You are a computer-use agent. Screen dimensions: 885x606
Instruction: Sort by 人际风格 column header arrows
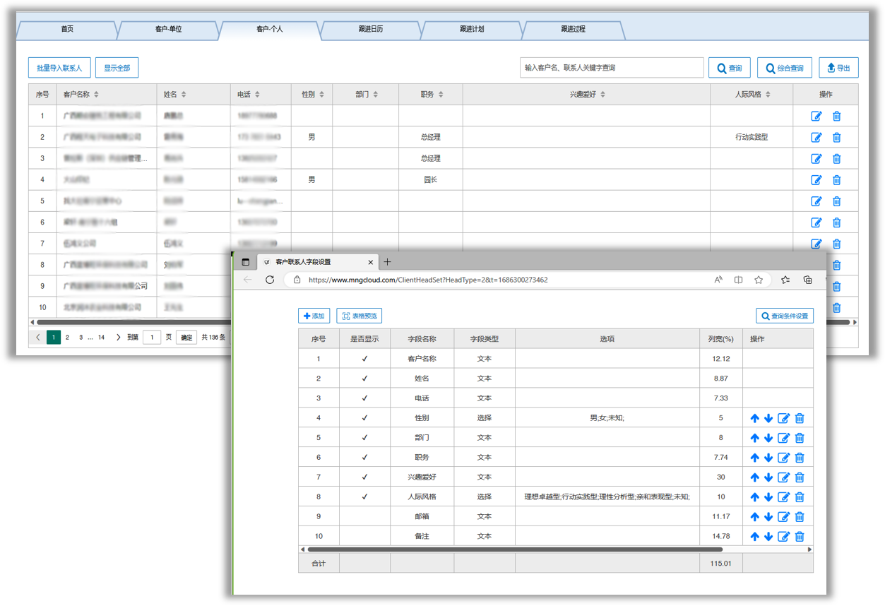tap(767, 95)
